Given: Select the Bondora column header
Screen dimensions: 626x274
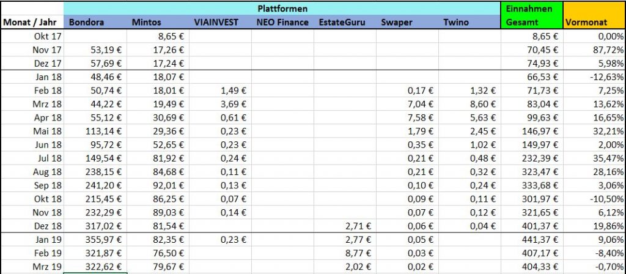Looking at the screenshot, I should point(95,22).
